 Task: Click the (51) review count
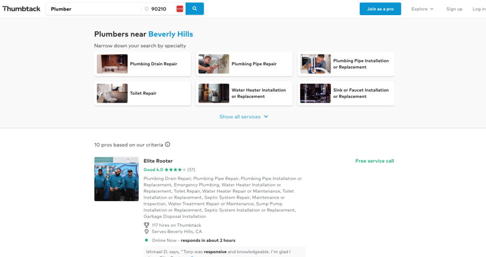tap(191, 169)
